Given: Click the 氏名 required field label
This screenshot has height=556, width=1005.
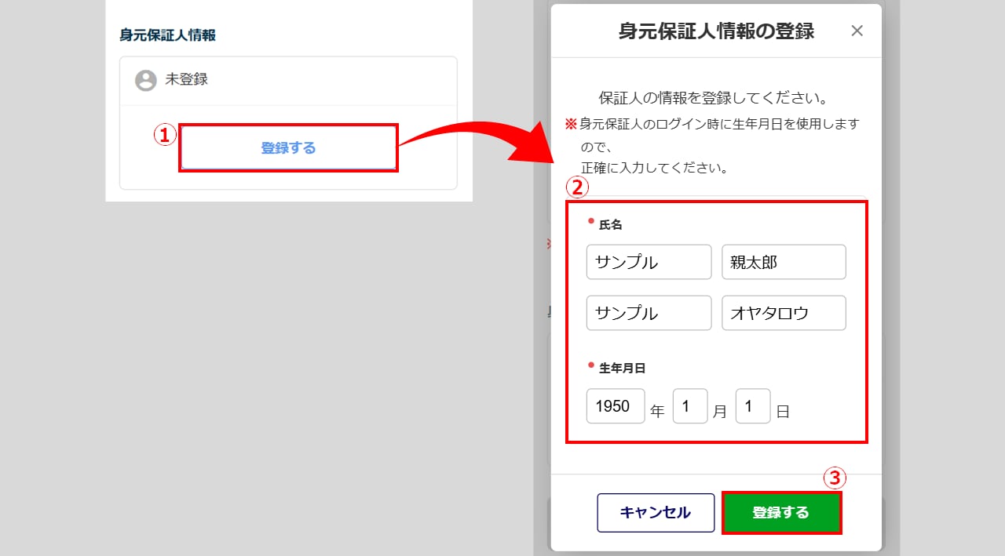Looking at the screenshot, I should tap(610, 225).
